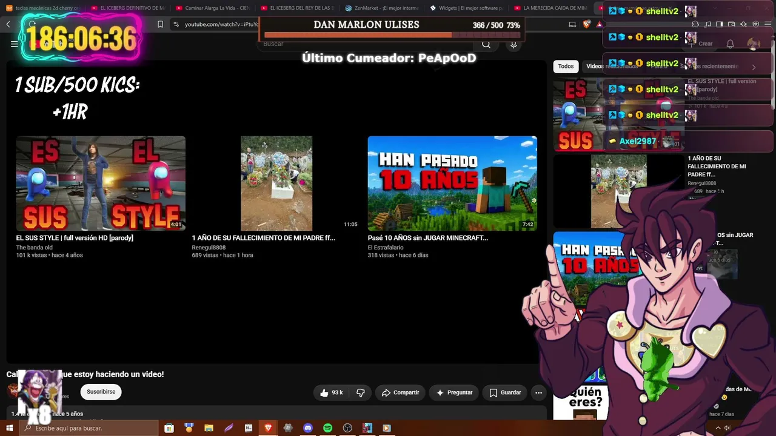Screen dimensions: 776x436
Task: Click the install app icon in address bar
Action: [x=572, y=24]
